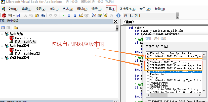Click the Break (pause) toolbar icon
The width and height of the screenshot is (208, 102).
[x=69, y=15]
